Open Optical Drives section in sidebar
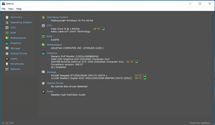215x125 pixels. pos(19,54)
